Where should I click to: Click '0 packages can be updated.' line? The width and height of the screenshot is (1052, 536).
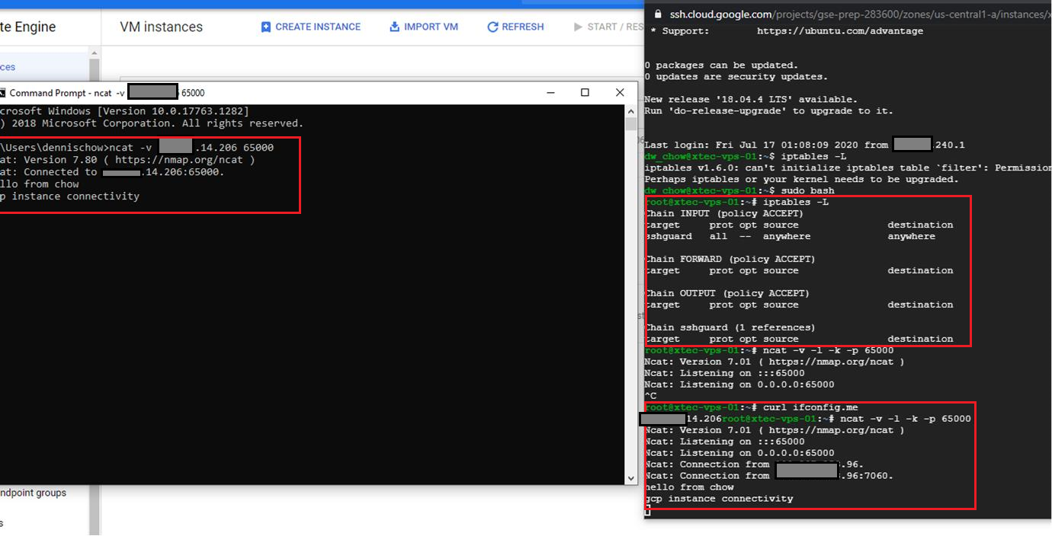coord(721,65)
